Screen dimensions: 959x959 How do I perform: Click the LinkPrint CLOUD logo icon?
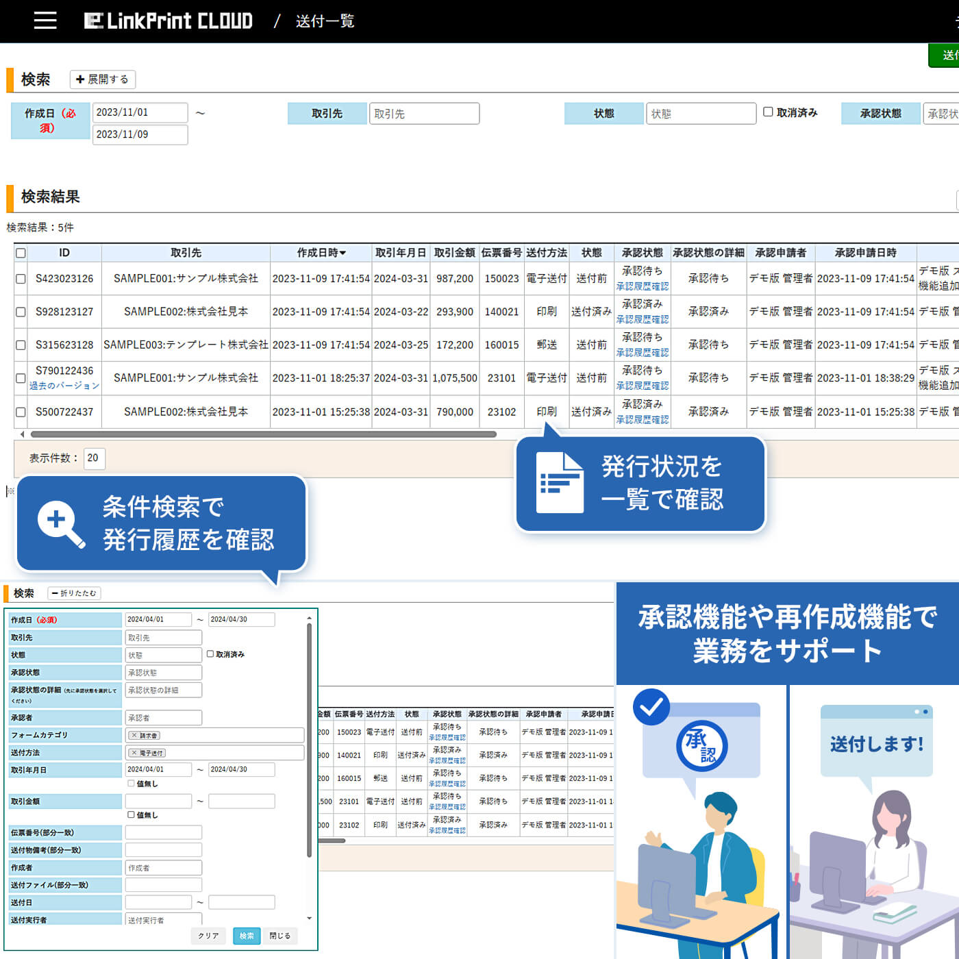tap(94, 21)
